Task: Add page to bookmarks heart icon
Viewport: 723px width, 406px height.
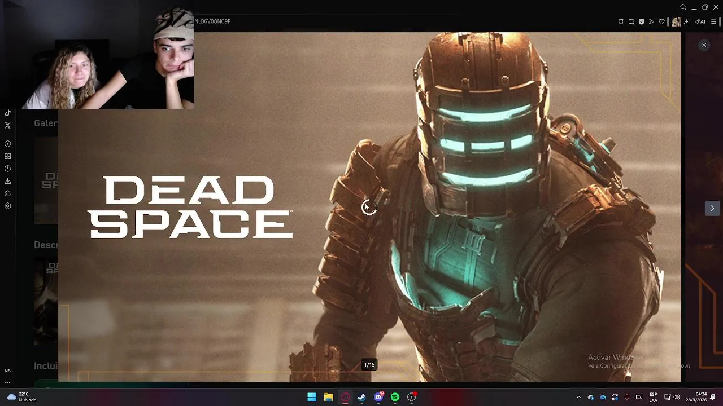Action: (661, 22)
